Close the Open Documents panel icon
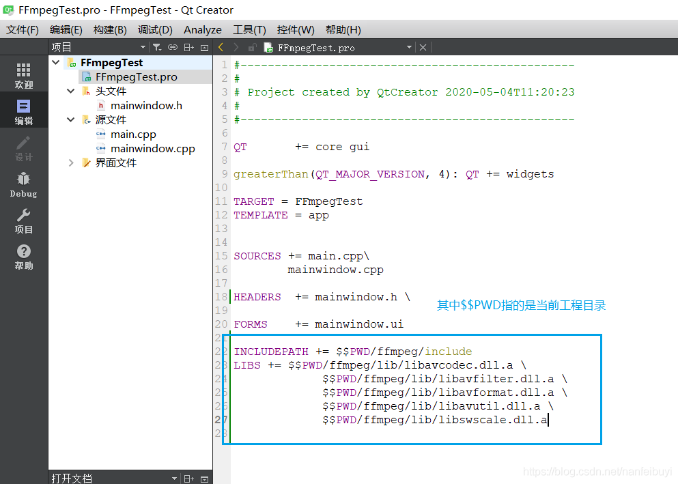 point(205,479)
